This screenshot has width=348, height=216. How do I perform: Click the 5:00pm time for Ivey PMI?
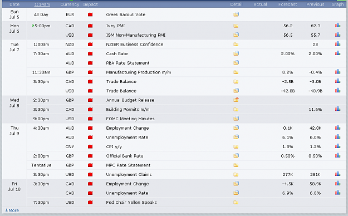[42, 26]
